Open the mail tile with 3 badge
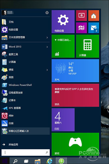 [x=94, y=28]
